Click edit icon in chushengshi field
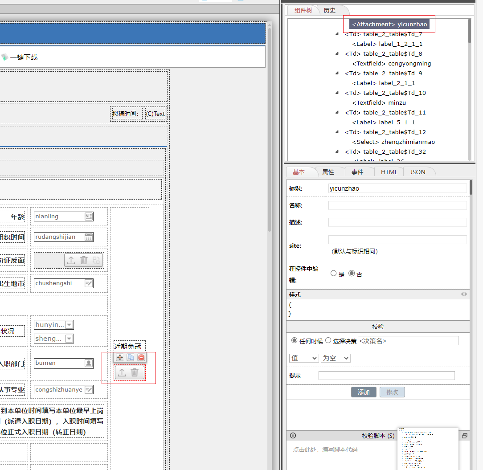 point(88,283)
